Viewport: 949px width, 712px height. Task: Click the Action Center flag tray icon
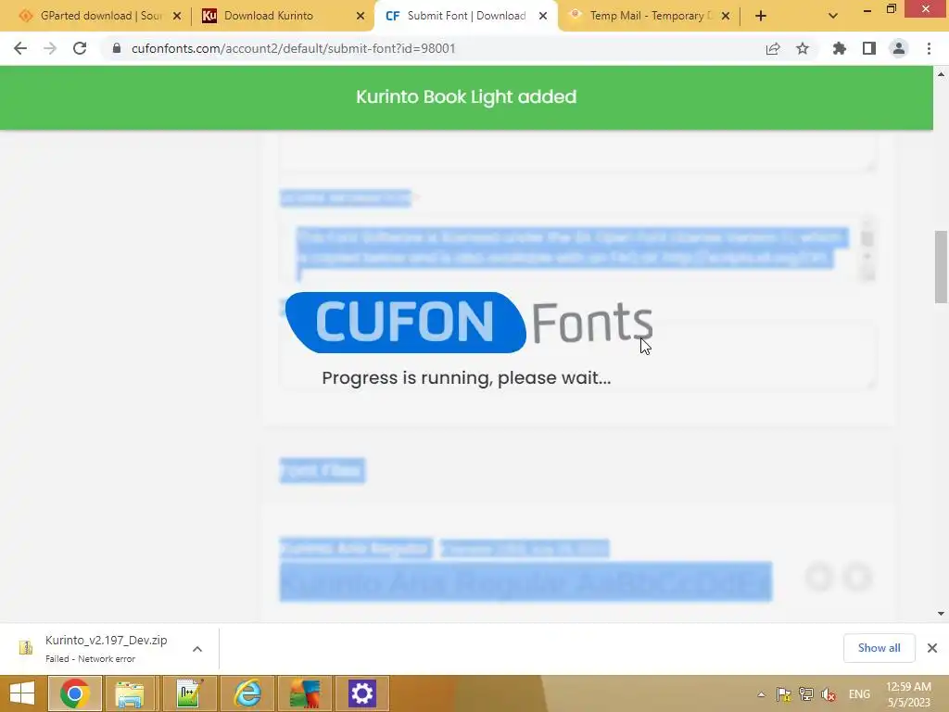[783, 694]
